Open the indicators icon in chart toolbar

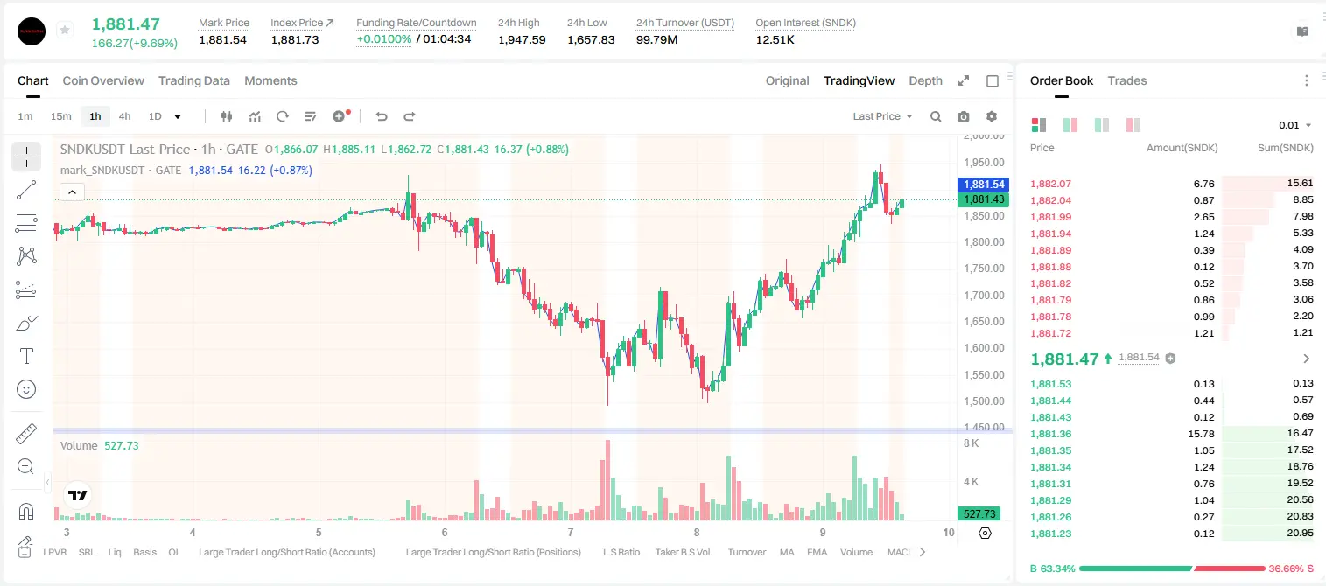point(255,116)
